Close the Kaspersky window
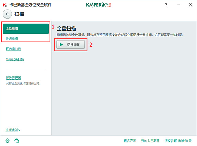Image resolution: width=197 pixels, height=146 pixels. 190,5
